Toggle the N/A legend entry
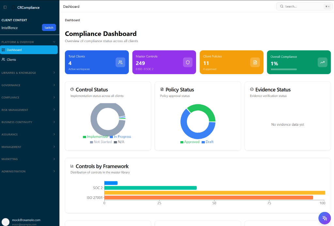Viewport: 334px width, 226px height. pyautogui.click(x=119, y=142)
